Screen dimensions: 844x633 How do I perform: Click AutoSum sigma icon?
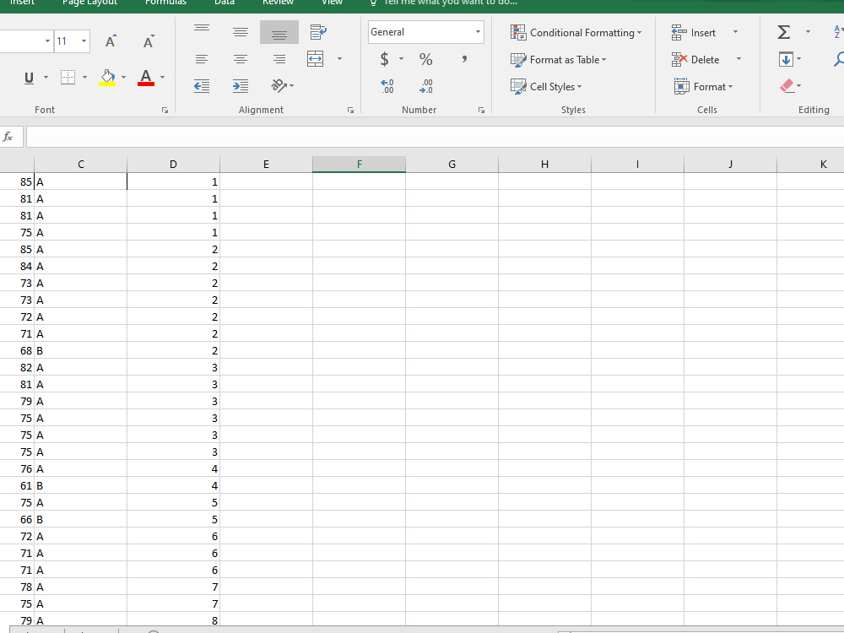784,32
